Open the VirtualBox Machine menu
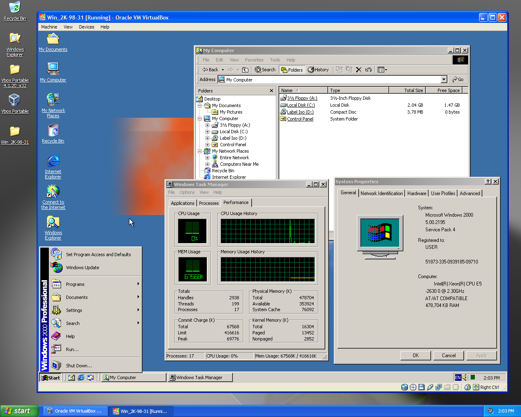Screen dimensions: 521x417 coord(49,27)
